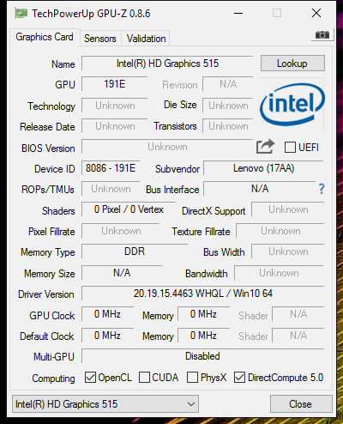
Task: Click the Subvendor field Lenovo (17AA)
Action: click(x=263, y=168)
